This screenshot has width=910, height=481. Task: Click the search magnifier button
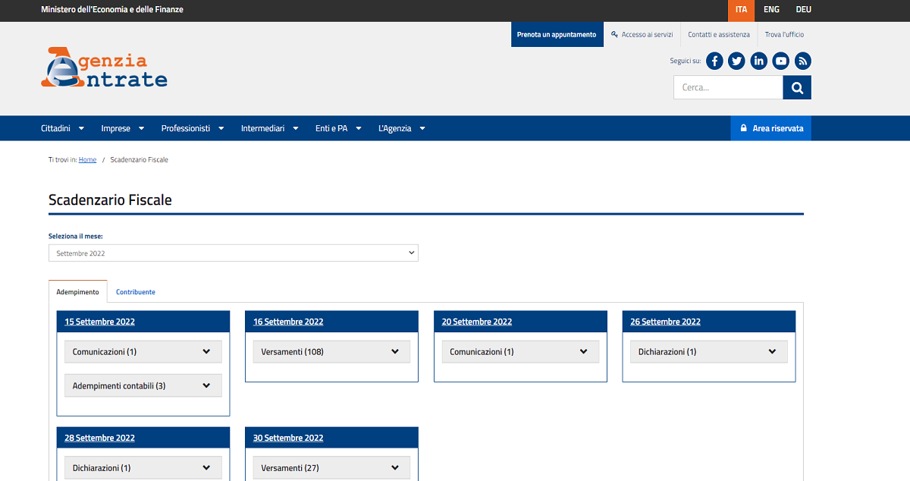pyautogui.click(x=797, y=87)
